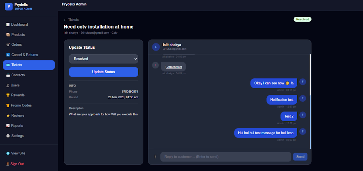Click the Orders cart icon
This screenshot has height=171, width=363.
[x=8, y=45]
